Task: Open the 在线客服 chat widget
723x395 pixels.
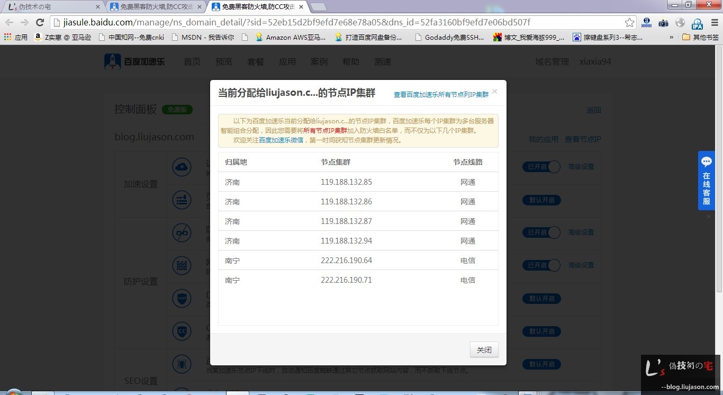Action: [706, 181]
